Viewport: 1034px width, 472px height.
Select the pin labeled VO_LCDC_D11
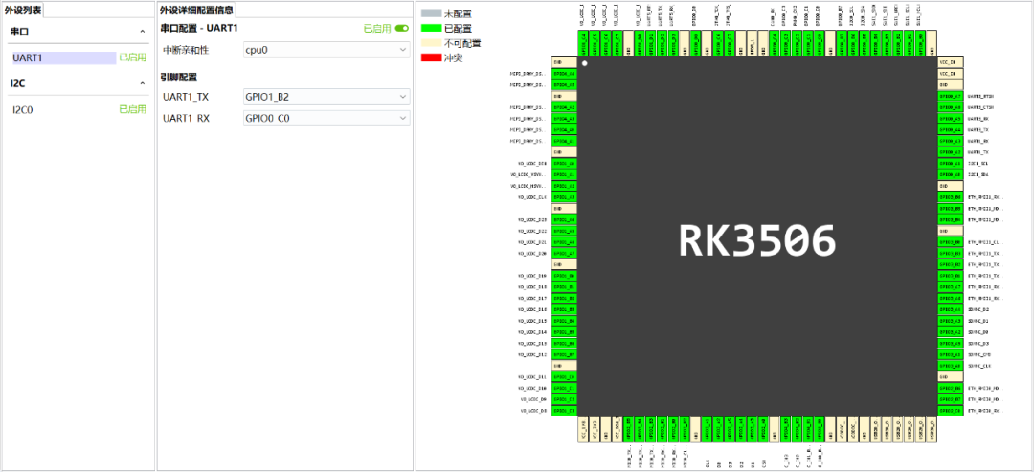tap(564, 376)
